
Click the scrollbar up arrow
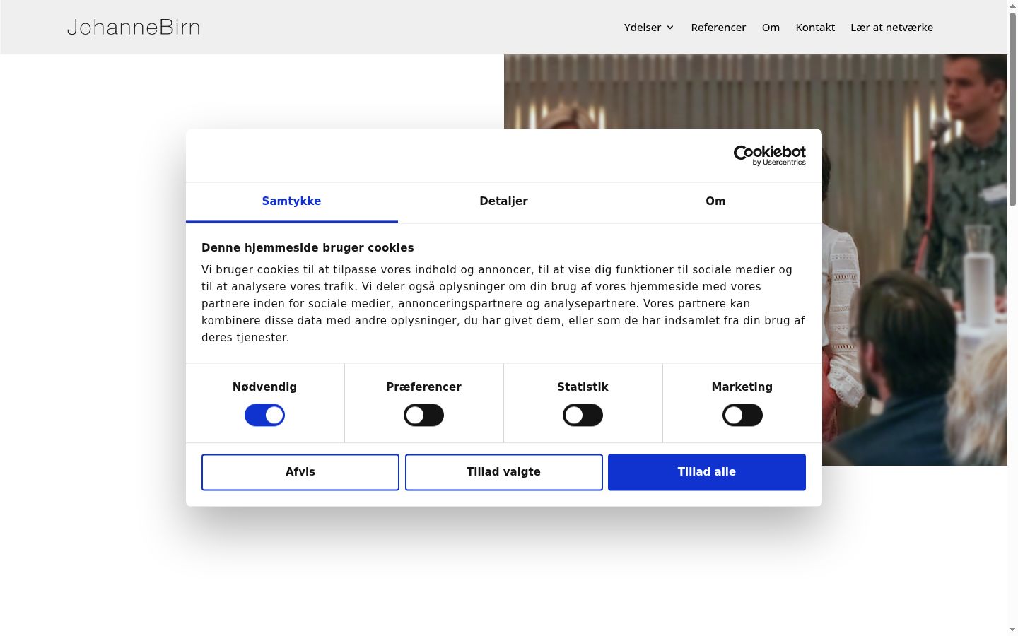(1012, 6)
